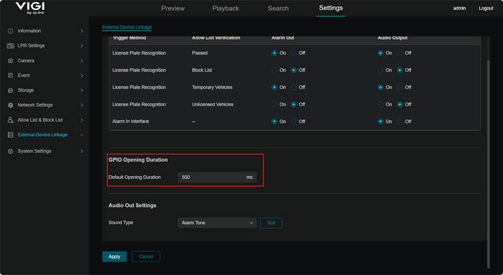Click the Network Settings globe icon

coord(10,105)
